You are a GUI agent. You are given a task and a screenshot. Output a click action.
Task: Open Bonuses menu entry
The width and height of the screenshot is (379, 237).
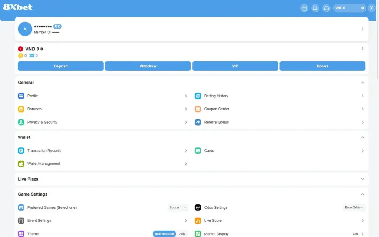[103, 109]
